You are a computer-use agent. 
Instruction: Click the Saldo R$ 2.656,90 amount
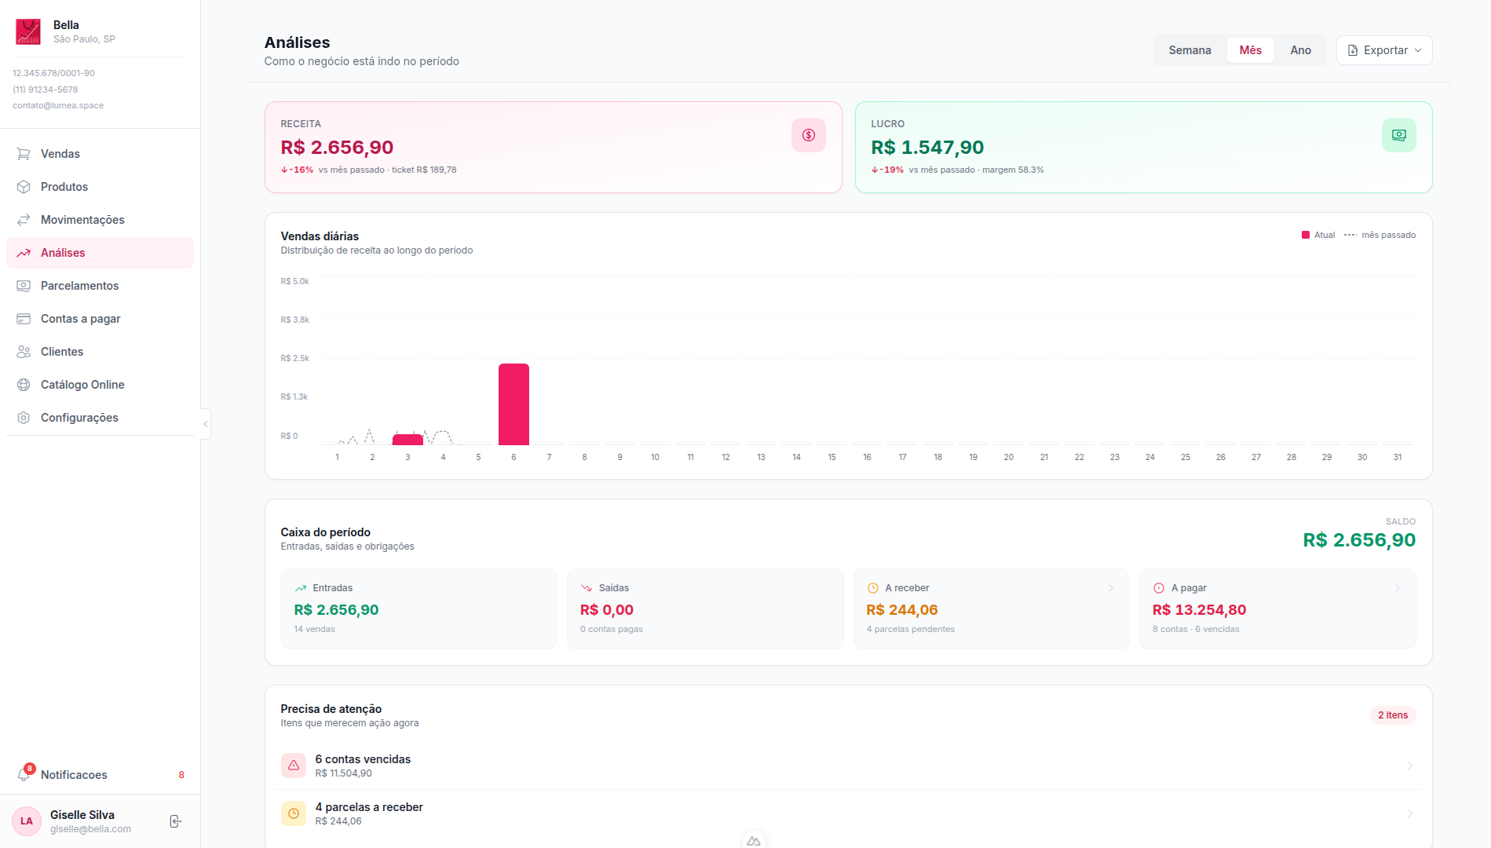1359,540
